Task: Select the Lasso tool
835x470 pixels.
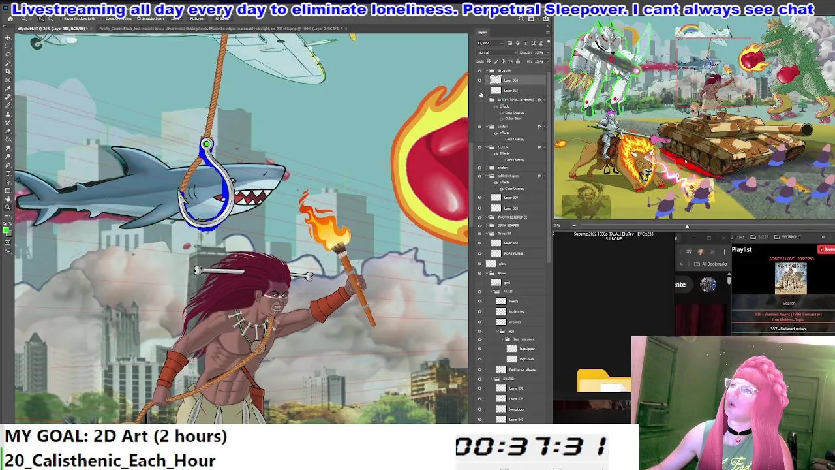Action: point(8,54)
